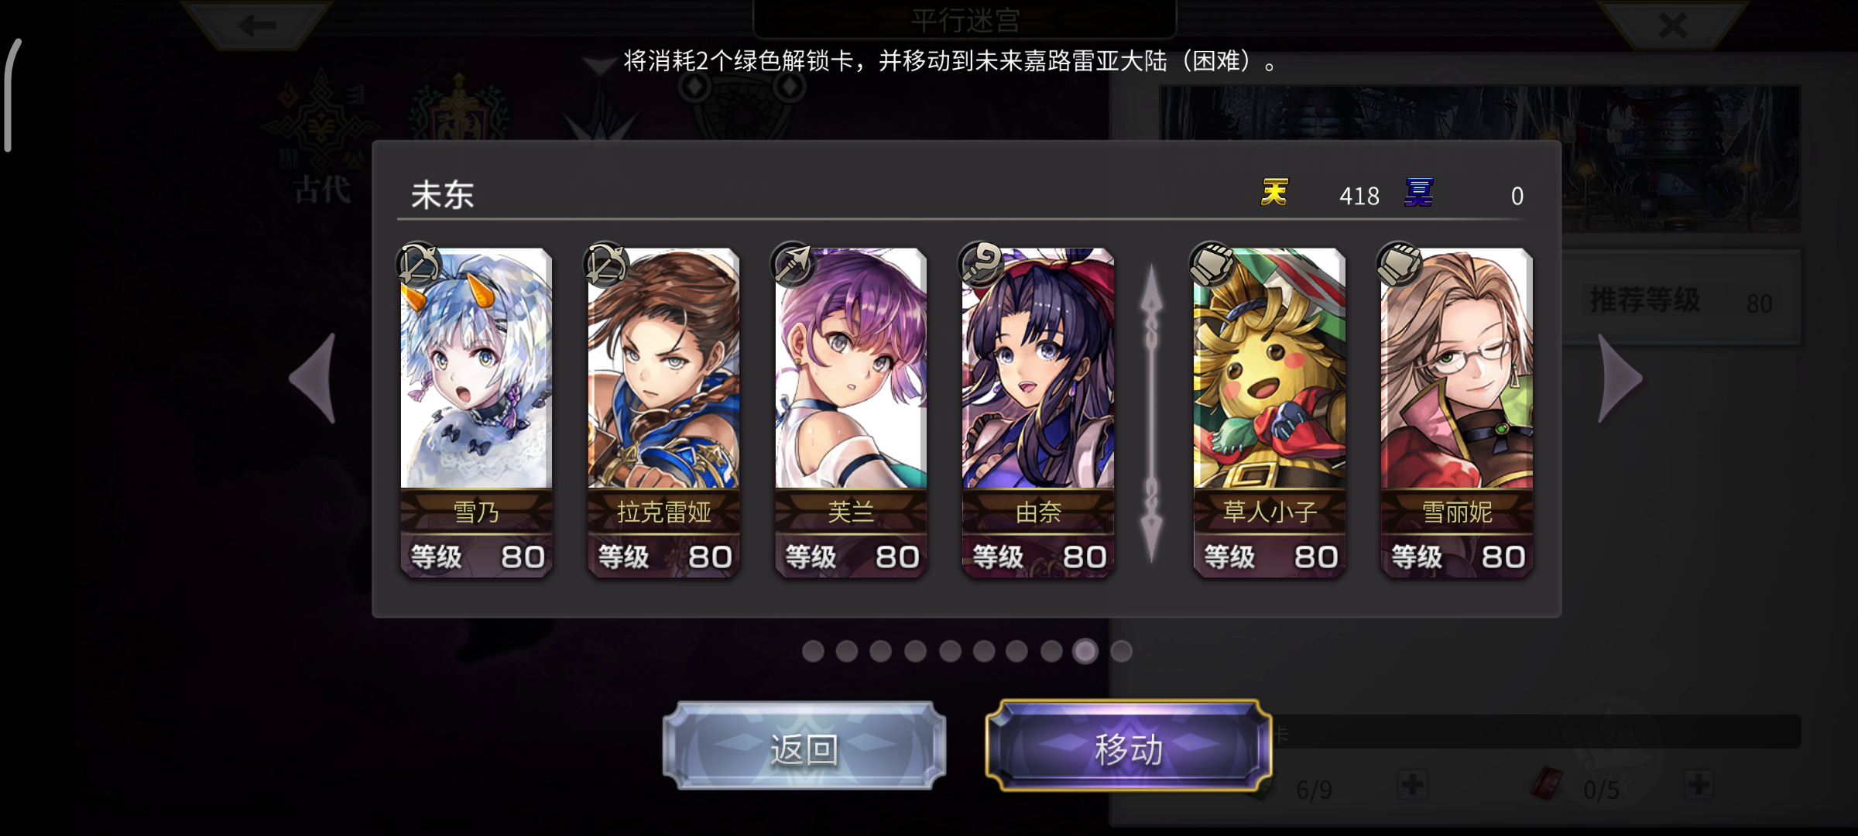Click the spear class icon on 芙兰's card
This screenshot has height=836, width=1858.
coord(794,265)
